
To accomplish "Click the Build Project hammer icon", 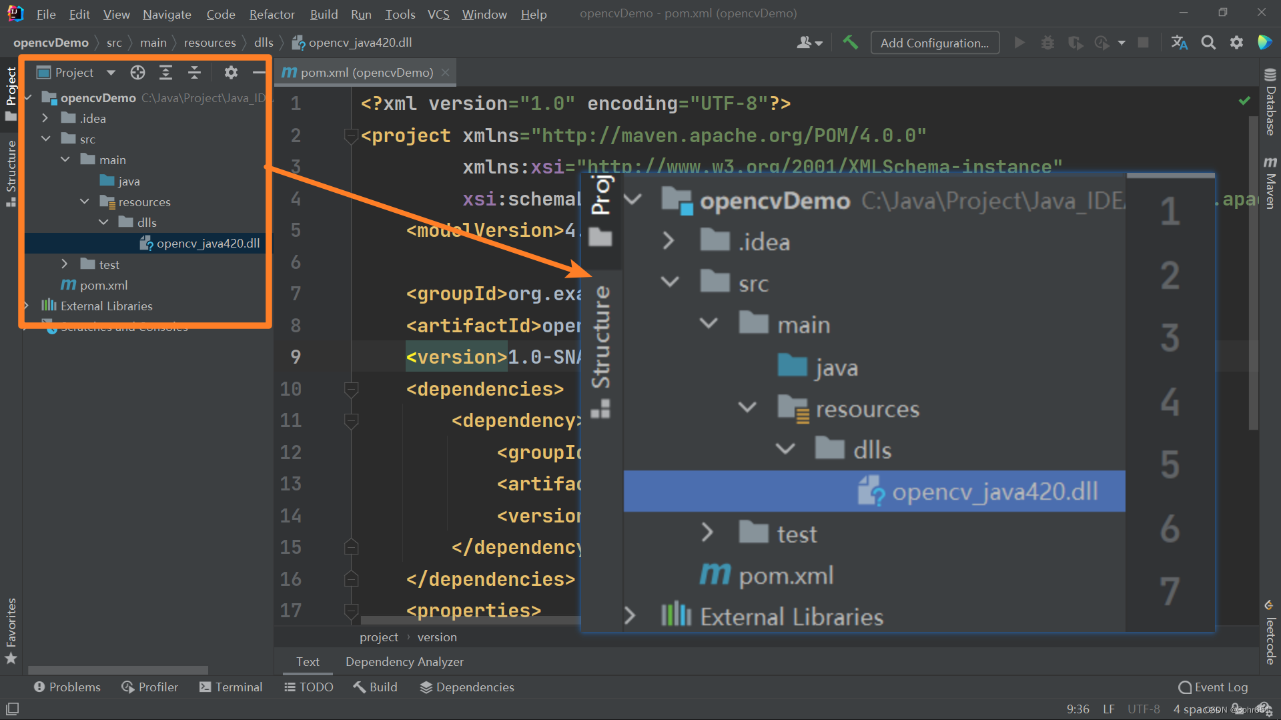I will pos(850,43).
